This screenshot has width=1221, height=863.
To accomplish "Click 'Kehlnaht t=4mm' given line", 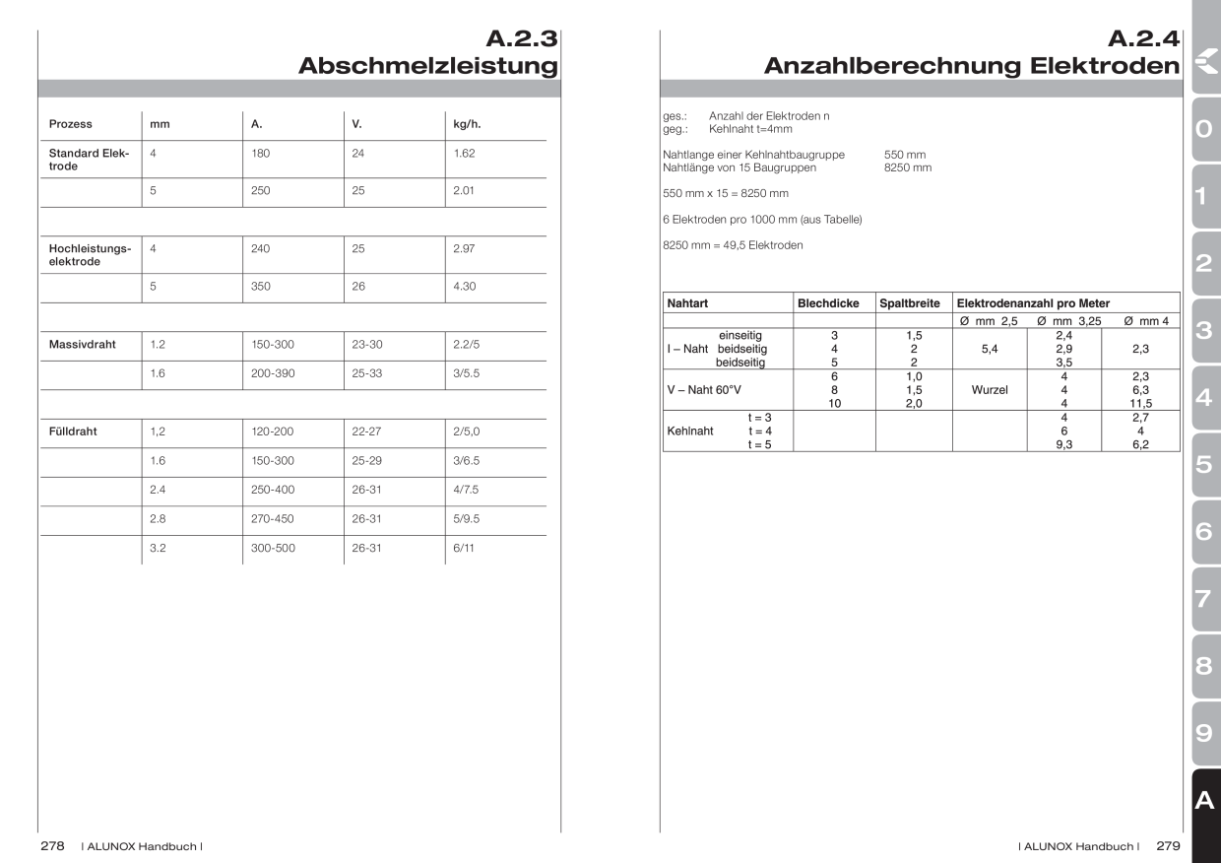I will click(x=751, y=129).
